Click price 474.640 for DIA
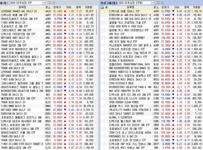The width and height of the screenshot is (203, 150). [x=166, y=132]
